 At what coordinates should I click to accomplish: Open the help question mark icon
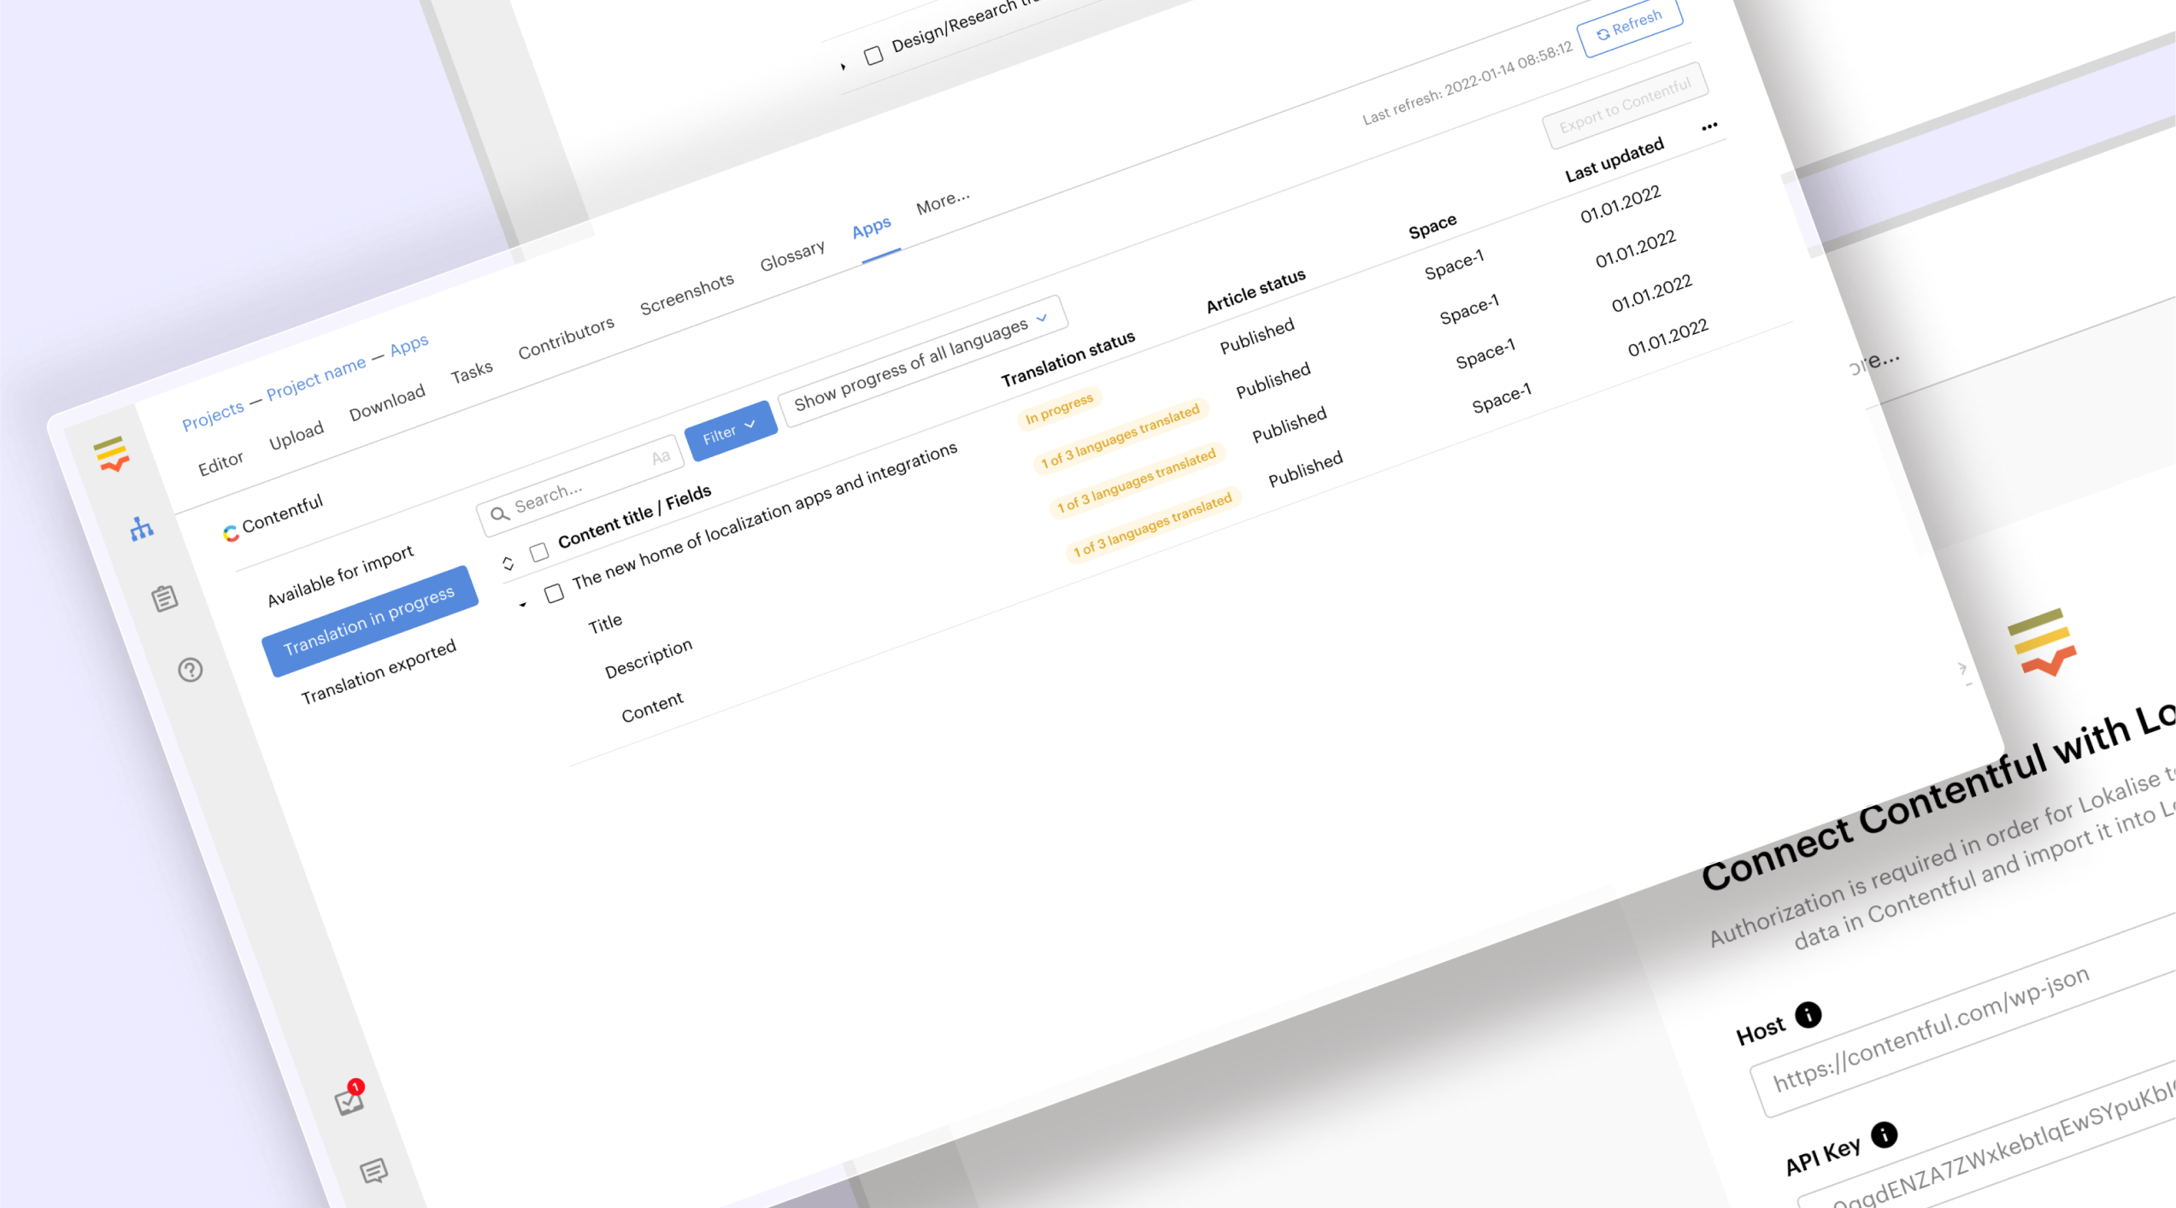coord(190,670)
